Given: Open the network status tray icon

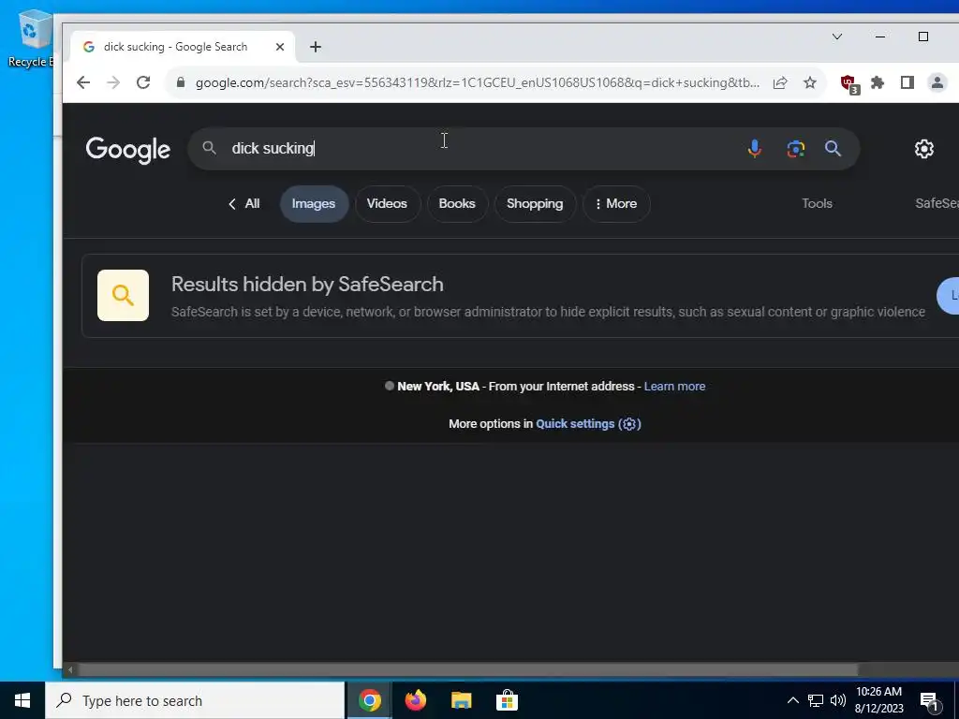Looking at the screenshot, I should click(x=816, y=700).
